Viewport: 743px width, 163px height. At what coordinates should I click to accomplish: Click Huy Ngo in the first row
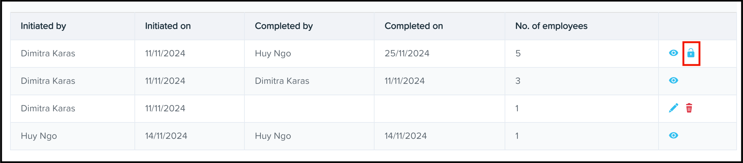click(x=273, y=53)
